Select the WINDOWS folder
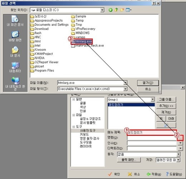This screenshot has width=186, height=179. (80, 33)
